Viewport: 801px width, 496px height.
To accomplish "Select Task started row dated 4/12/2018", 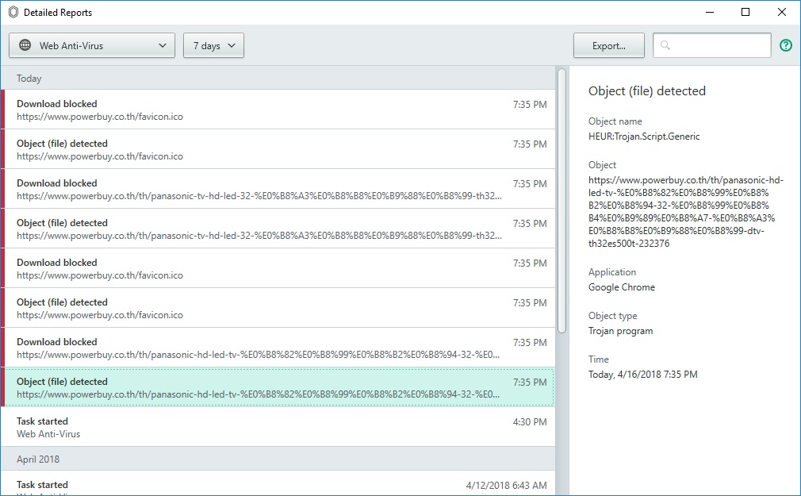I will pyautogui.click(x=279, y=484).
